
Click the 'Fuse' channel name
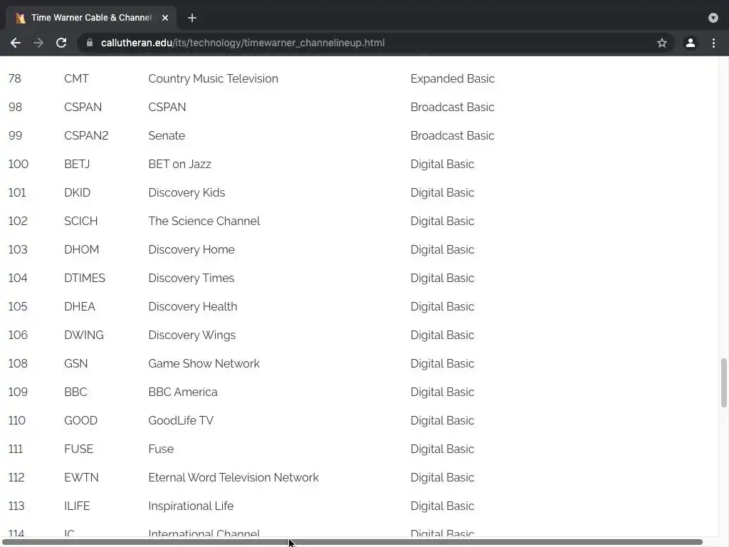point(161,449)
